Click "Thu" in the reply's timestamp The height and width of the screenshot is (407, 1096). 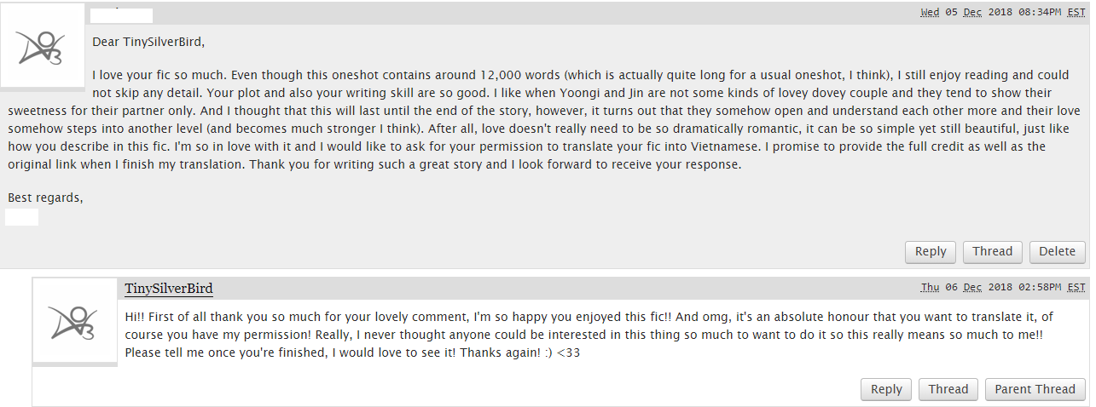point(930,288)
